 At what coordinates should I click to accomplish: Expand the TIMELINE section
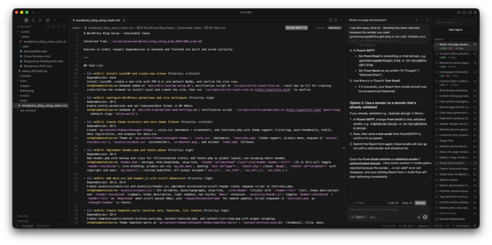click(23, 221)
